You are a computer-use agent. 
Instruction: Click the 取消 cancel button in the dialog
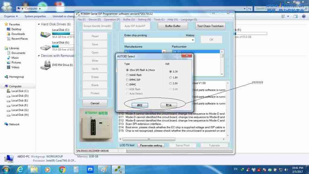coord(168,105)
